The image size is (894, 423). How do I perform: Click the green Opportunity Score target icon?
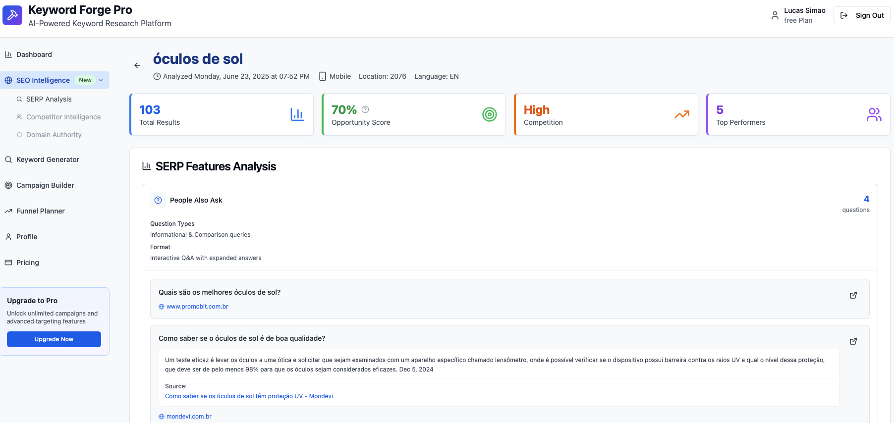pos(490,114)
